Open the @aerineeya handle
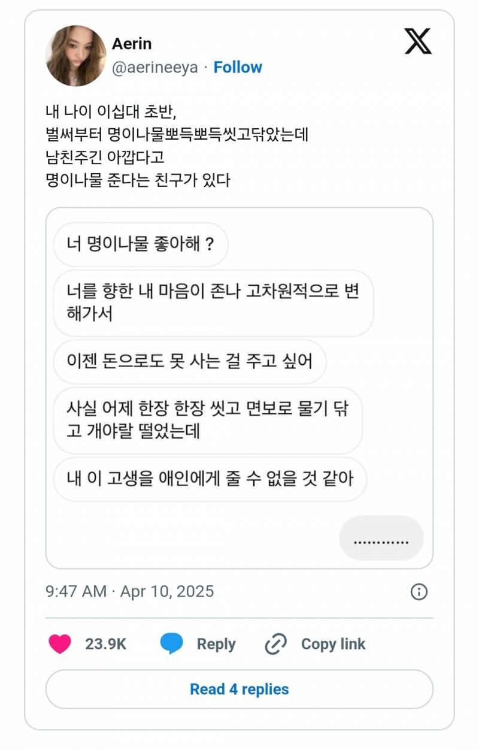 click(155, 67)
